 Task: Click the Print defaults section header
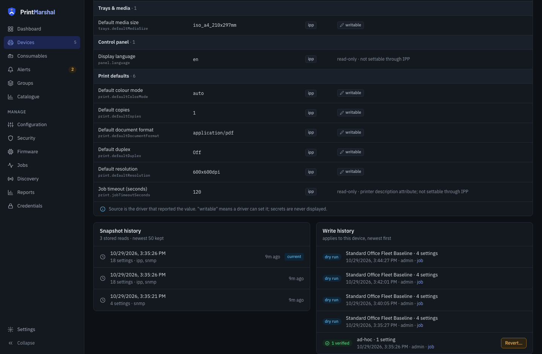point(313,76)
